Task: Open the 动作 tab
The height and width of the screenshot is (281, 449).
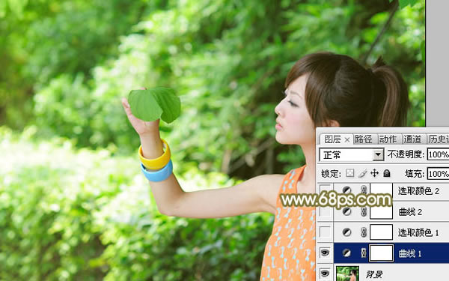Action: 388,139
